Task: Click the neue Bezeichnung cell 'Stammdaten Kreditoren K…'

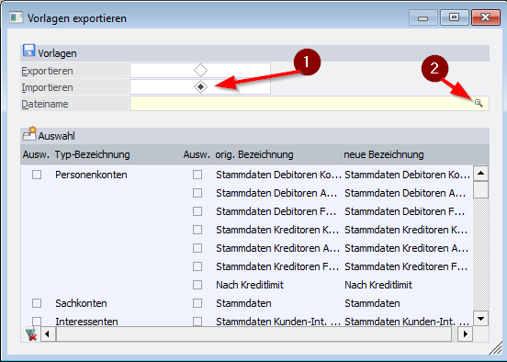Action: 408,230
